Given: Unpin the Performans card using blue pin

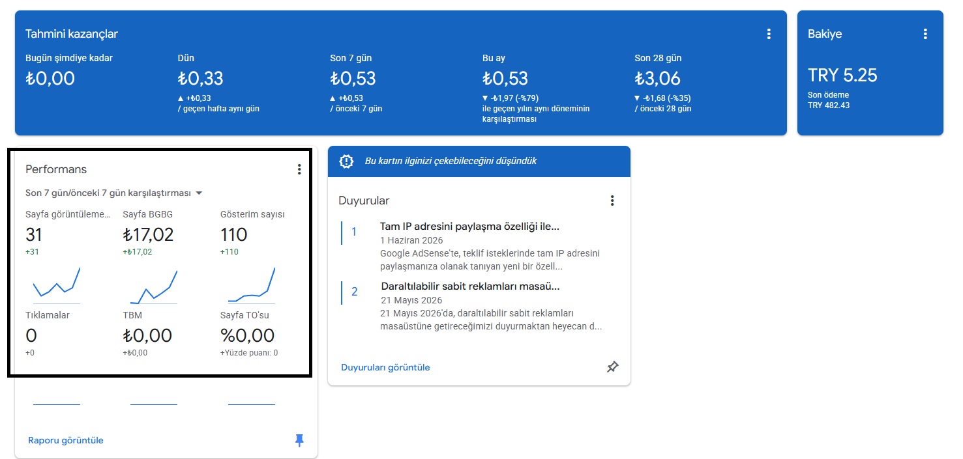Looking at the screenshot, I should [299, 441].
